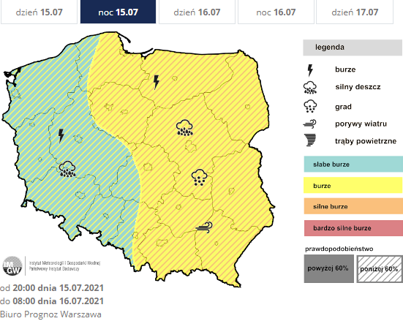Click the heavy rain icon in southwest Poland
The image size is (403, 321).
tap(67, 169)
